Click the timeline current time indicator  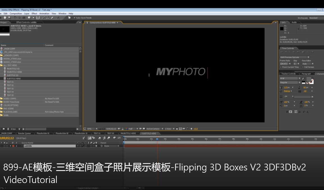pyautogui.click(x=157, y=139)
